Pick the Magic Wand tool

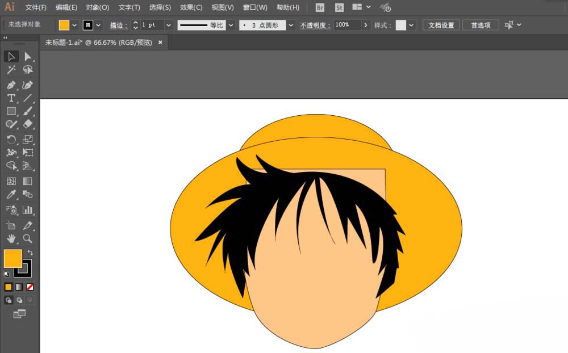[11, 70]
